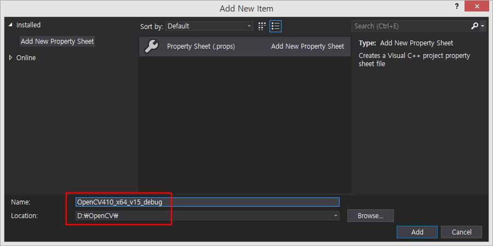The width and height of the screenshot is (493, 246).
Task: Select the Installed category label
Action: pyautogui.click(x=28, y=25)
